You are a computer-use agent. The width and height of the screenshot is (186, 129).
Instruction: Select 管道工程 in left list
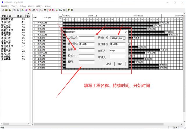6,35
